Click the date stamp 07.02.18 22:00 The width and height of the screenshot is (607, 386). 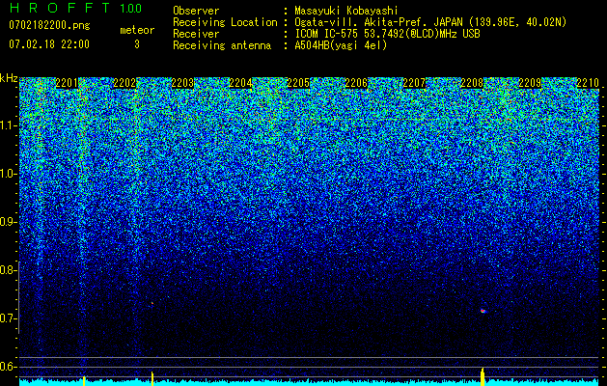(x=49, y=44)
